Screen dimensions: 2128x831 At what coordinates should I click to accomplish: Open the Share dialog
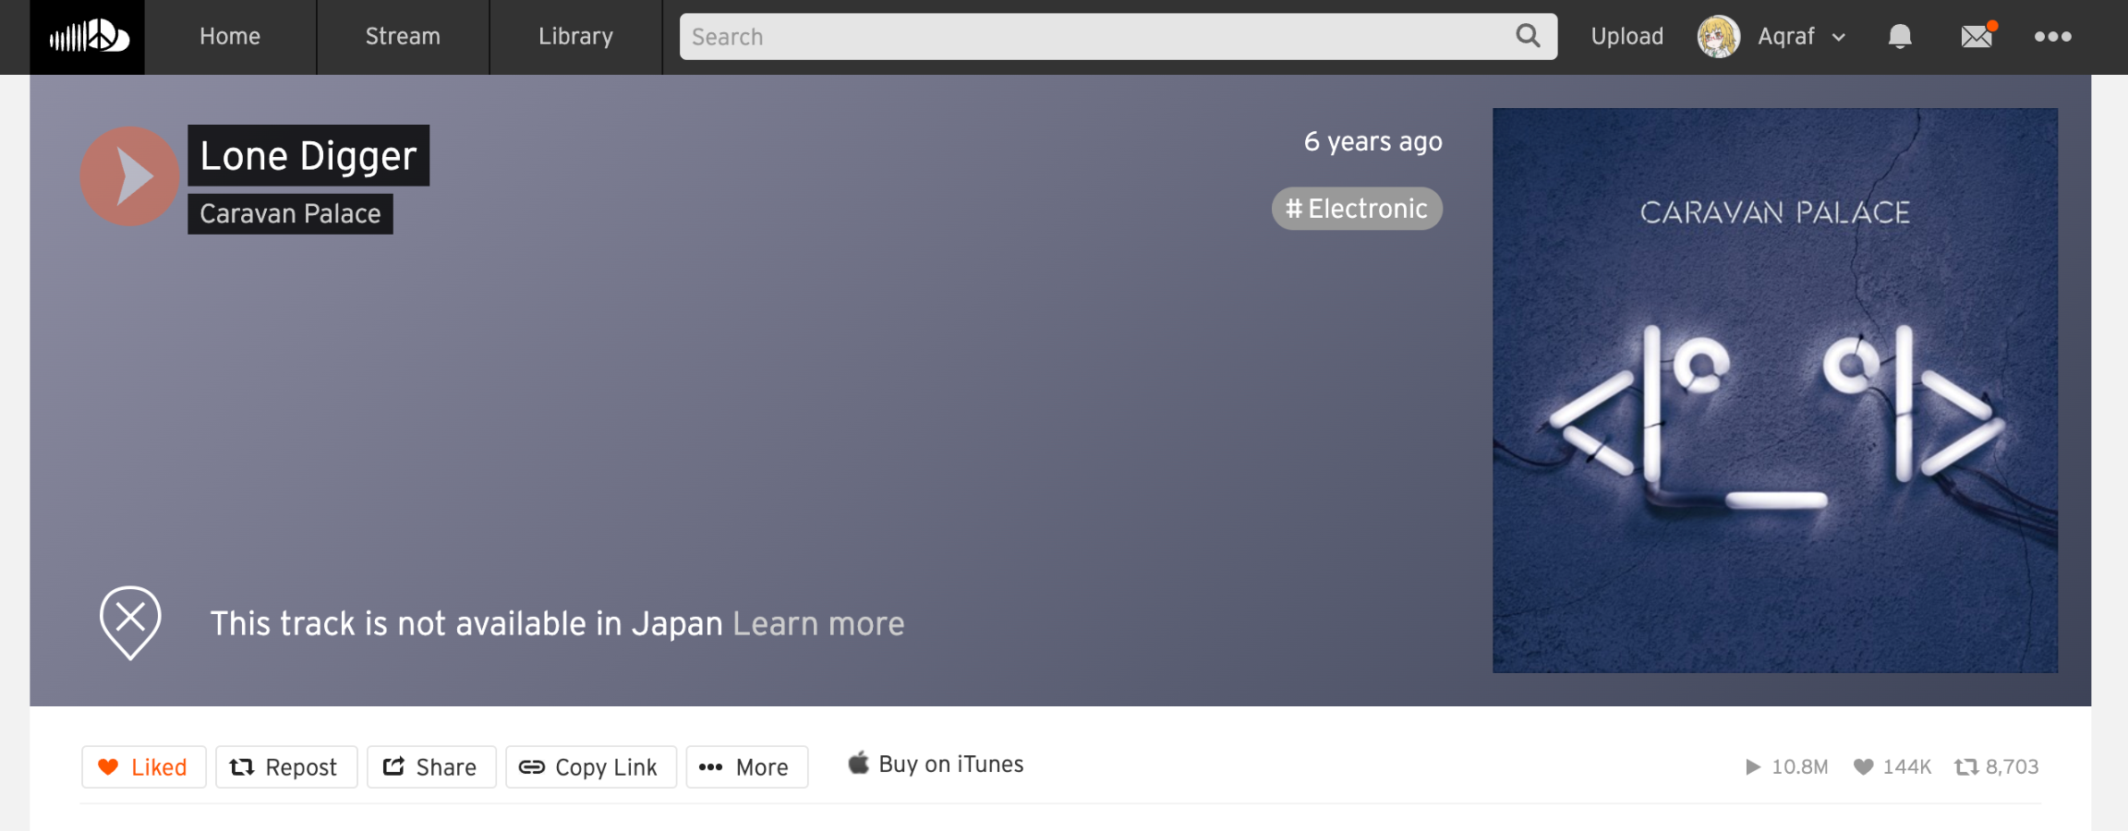pyautogui.click(x=430, y=766)
